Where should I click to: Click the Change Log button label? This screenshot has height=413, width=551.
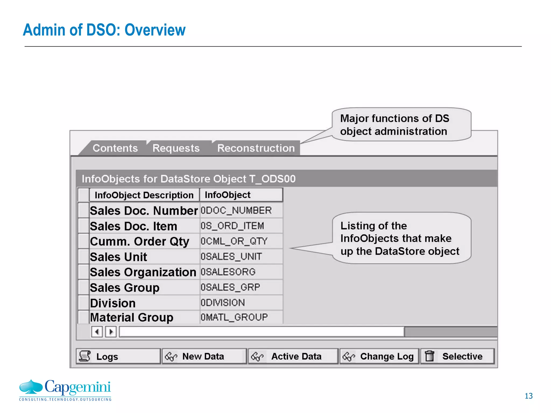387,357
